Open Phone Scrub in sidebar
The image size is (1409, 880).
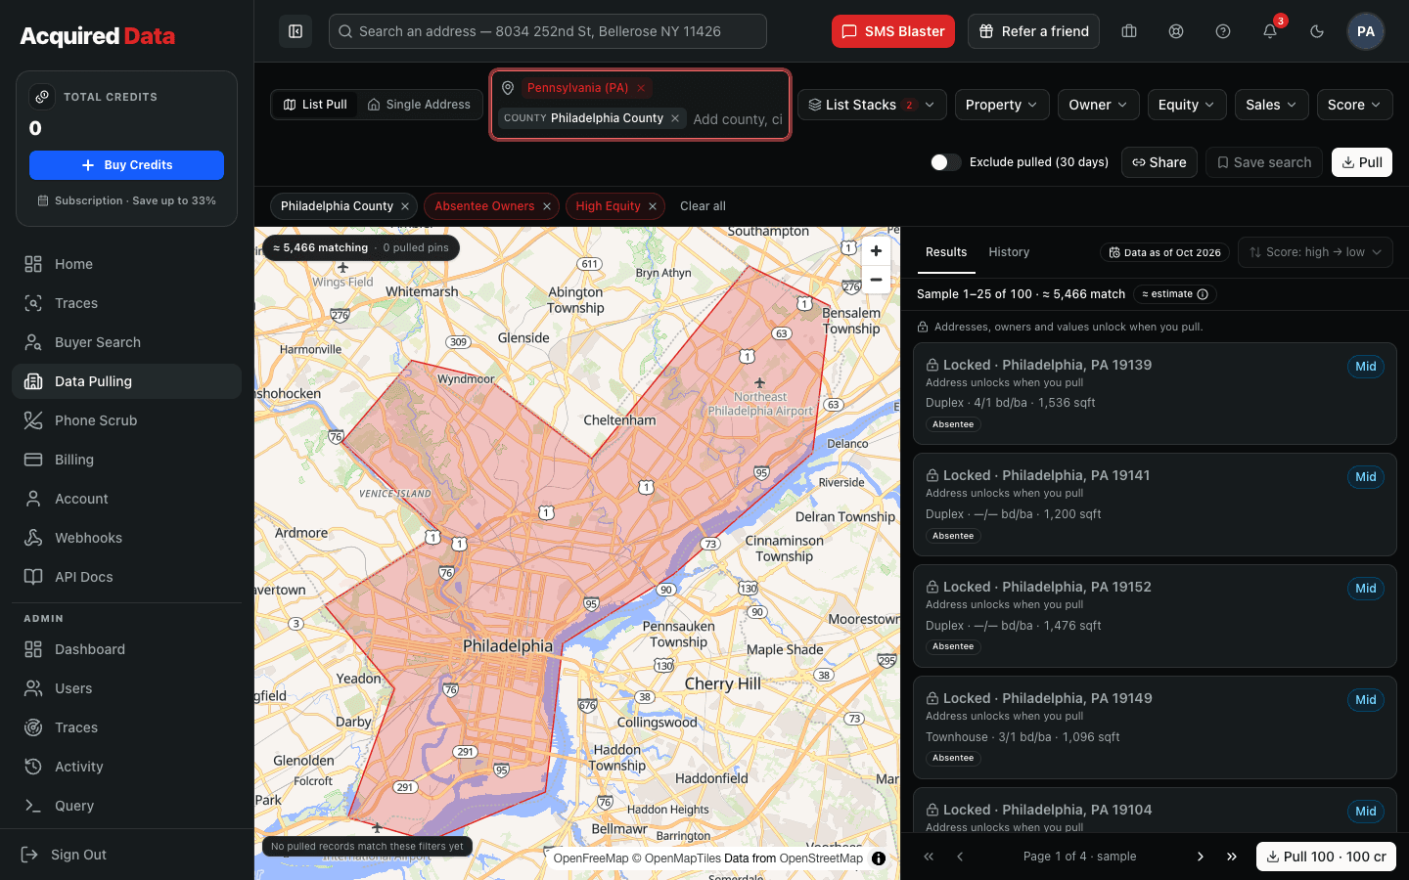point(126,420)
